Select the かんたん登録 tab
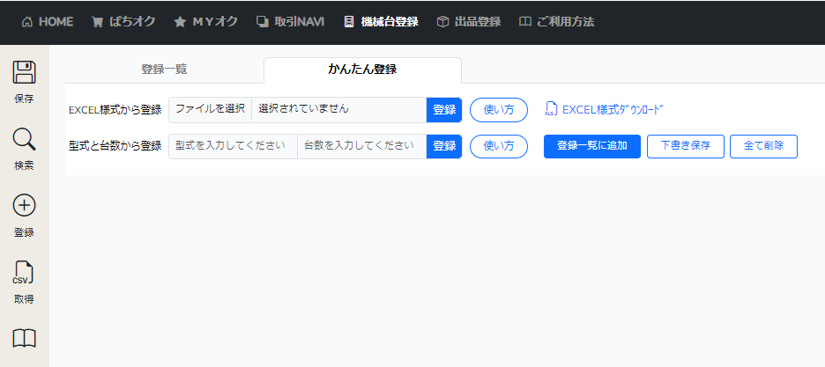 [362, 70]
